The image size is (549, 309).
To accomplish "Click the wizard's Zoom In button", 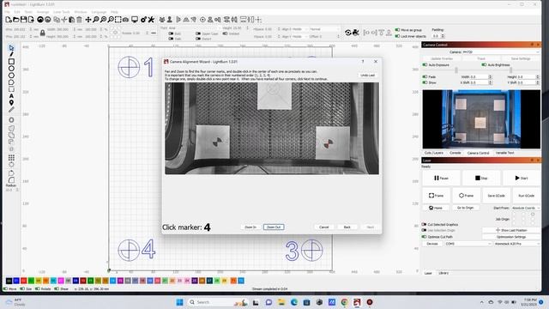I will pos(250,227).
